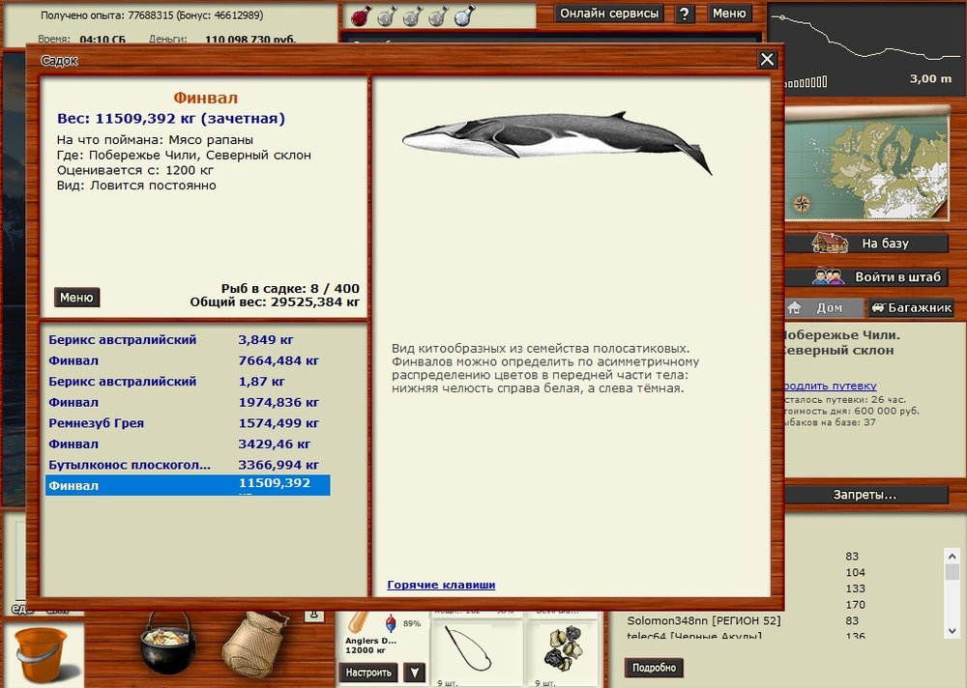The height and width of the screenshot is (688, 967).
Task: Click the orange bucket icon
Action: [41, 653]
